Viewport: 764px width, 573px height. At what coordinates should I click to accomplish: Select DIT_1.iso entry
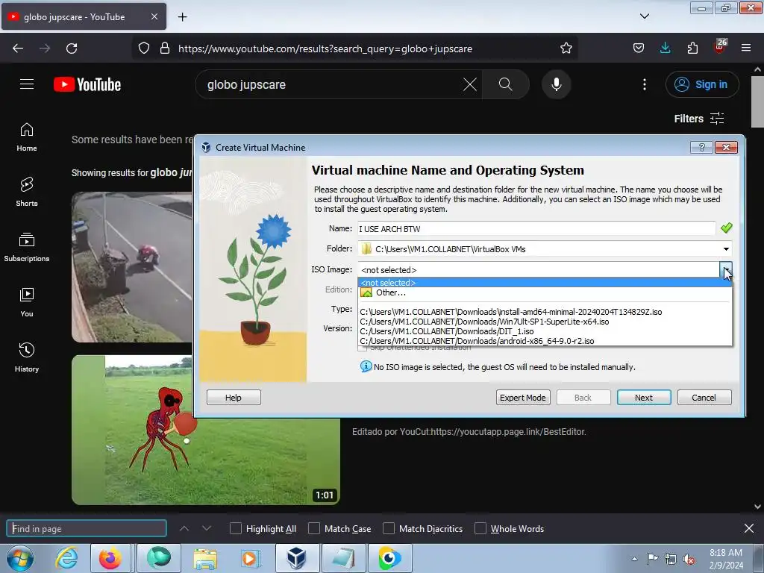pyautogui.click(x=545, y=331)
